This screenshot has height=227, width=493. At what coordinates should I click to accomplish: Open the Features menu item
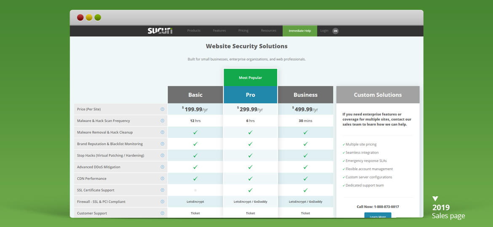click(x=219, y=31)
